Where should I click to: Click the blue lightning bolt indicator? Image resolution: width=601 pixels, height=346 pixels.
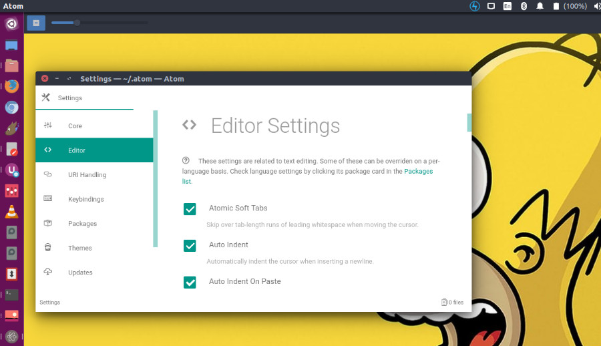pyautogui.click(x=475, y=6)
